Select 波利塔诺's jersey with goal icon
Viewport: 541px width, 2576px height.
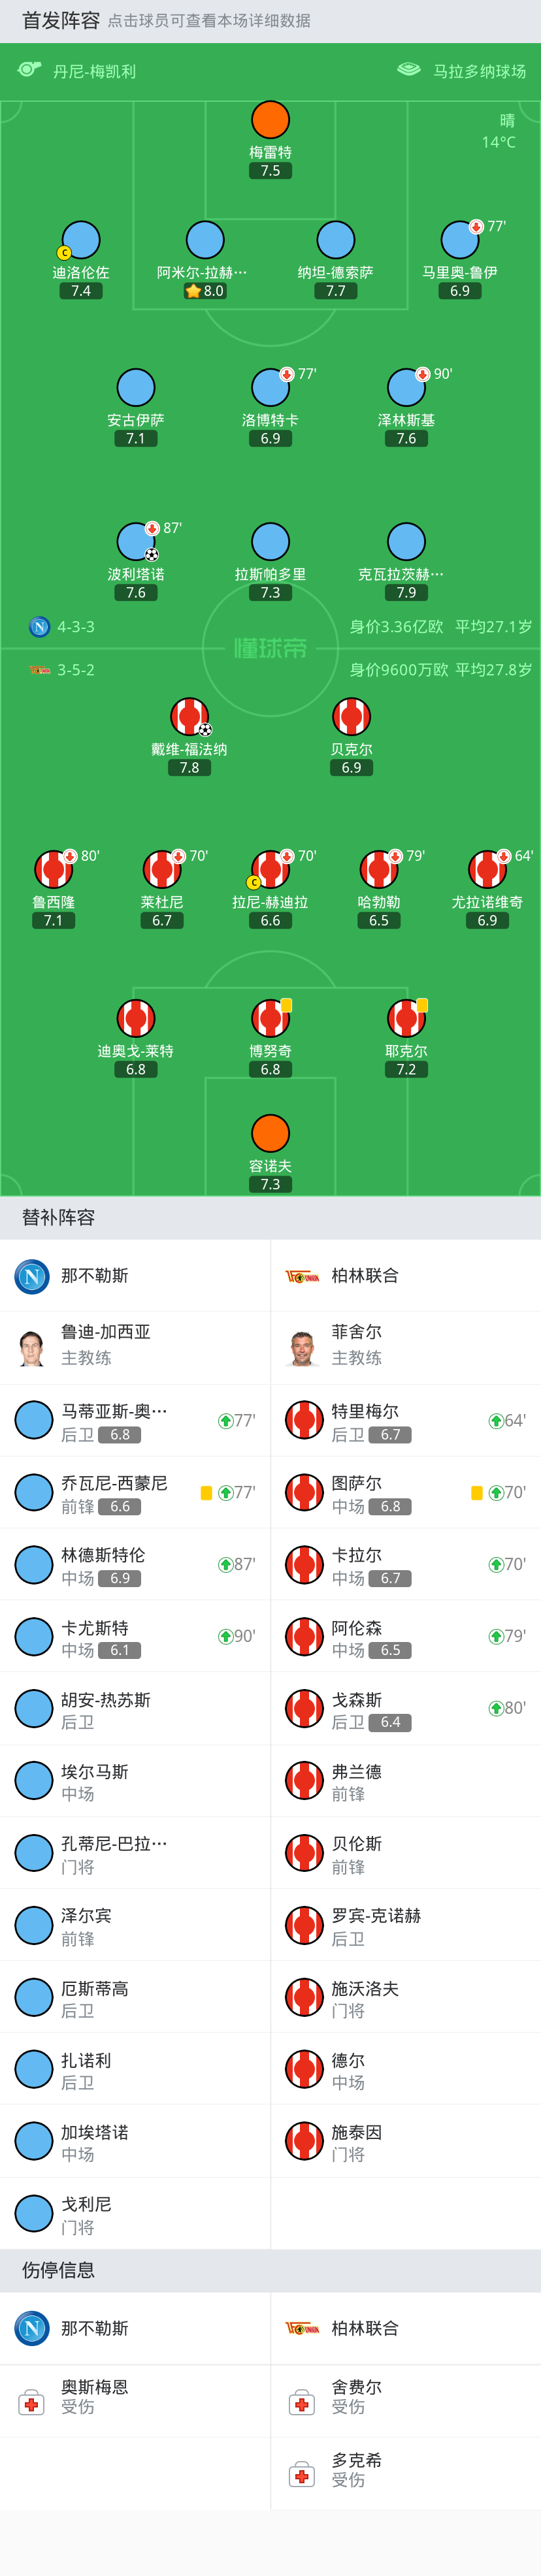coord(136,542)
